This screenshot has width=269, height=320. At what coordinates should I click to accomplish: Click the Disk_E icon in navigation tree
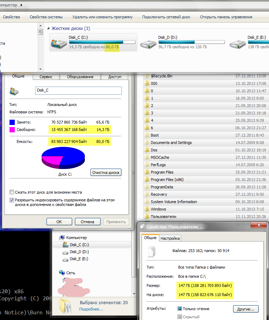(x=65, y=259)
